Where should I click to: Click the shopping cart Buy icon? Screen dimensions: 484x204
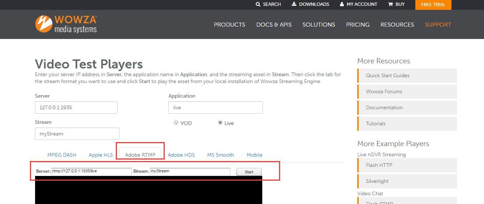coord(390,4)
